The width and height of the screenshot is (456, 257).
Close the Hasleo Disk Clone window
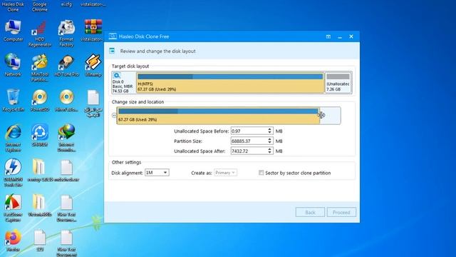coord(351,36)
